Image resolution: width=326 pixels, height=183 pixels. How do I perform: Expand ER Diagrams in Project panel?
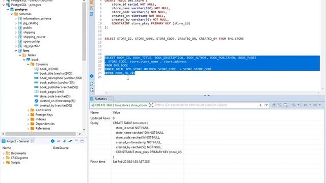(x=4, y=158)
